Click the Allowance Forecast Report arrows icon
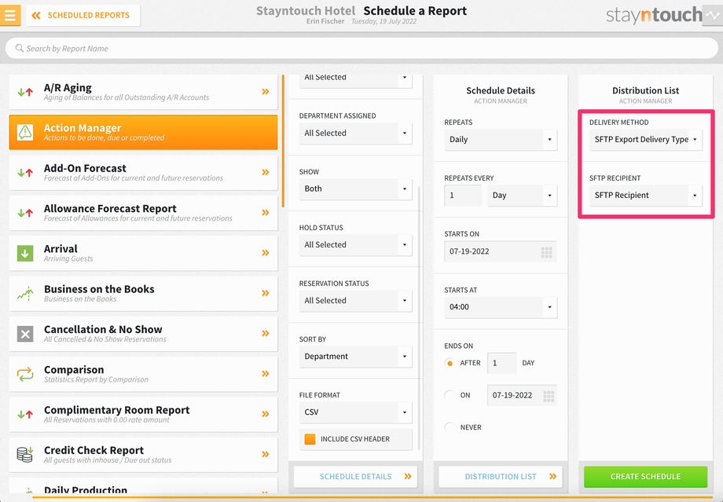723x502 pixels. (x=25, y=213)
